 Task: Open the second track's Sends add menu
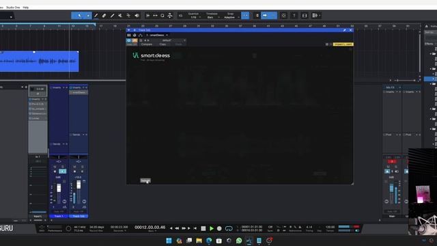(x=83, y=135)
